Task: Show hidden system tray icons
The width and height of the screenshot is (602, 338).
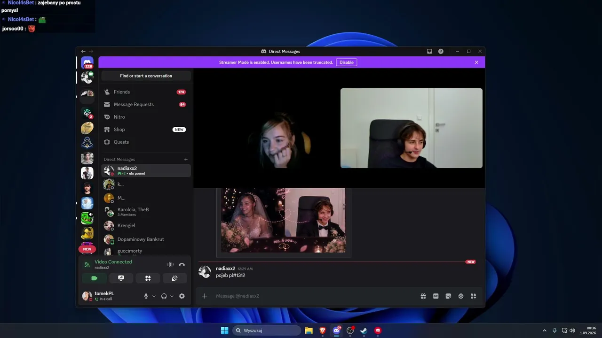Action: pos(545,330)
